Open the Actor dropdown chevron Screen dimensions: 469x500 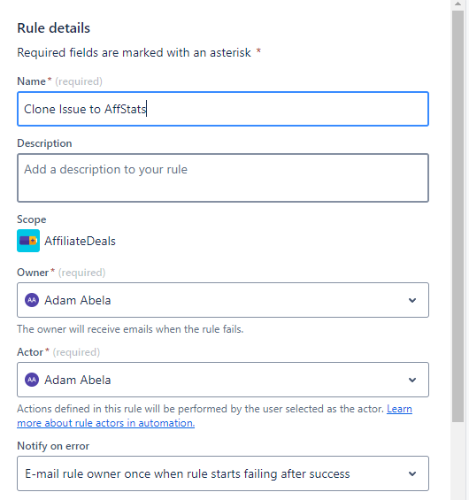pos(412,381)
